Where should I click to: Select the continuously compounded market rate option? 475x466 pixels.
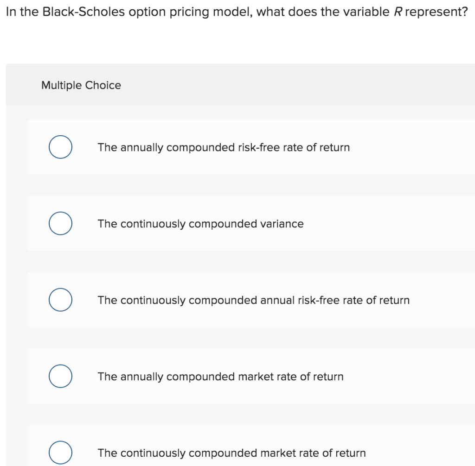[60, 453]
